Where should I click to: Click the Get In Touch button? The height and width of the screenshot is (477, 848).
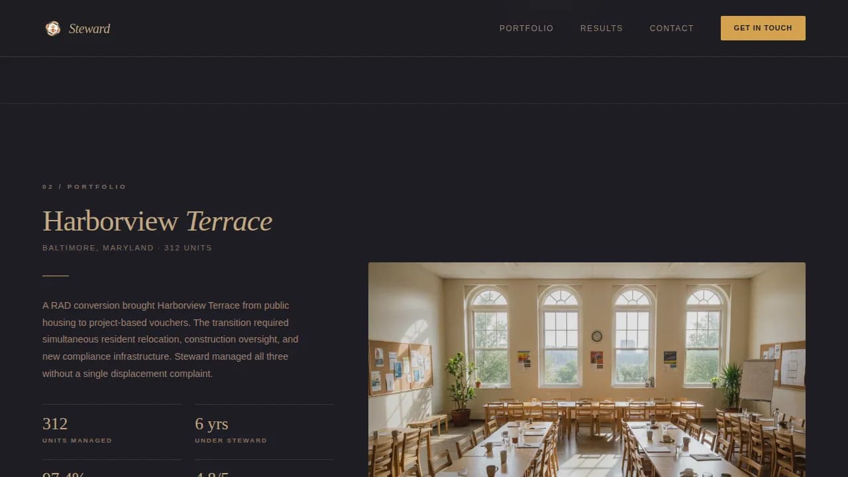coord(763,28)
